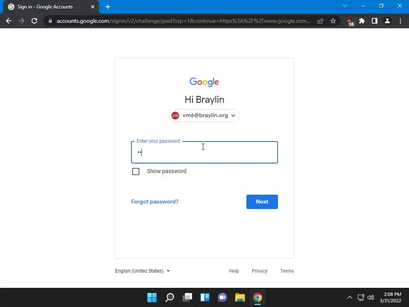409x307 pixels.
Task: Open Task View on taskbar
Action: pos(187,297)
